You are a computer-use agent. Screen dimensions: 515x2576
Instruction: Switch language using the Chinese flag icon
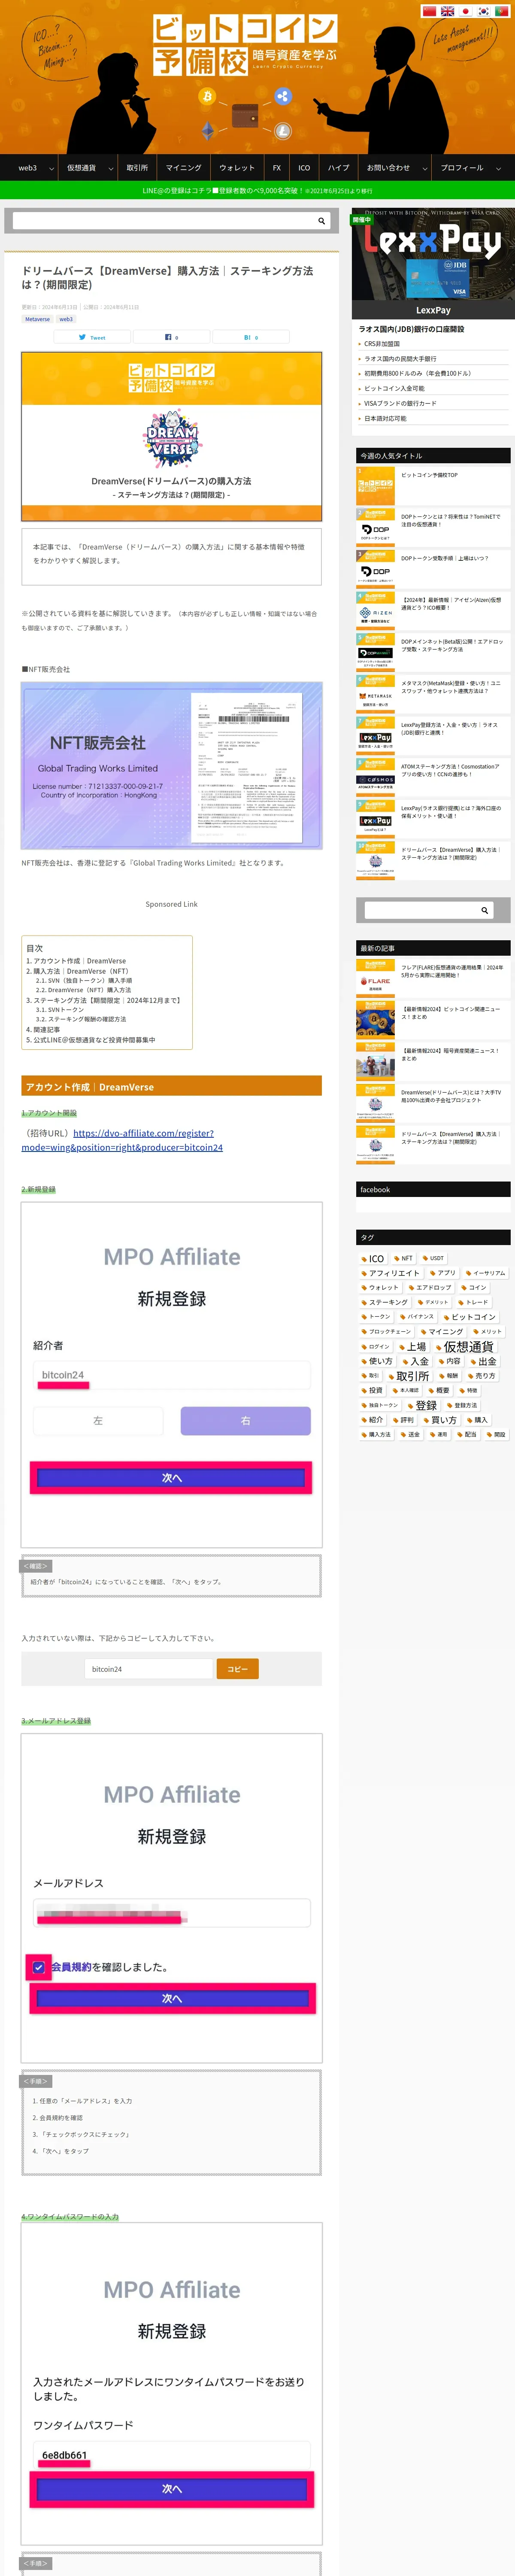coord(429,11)
